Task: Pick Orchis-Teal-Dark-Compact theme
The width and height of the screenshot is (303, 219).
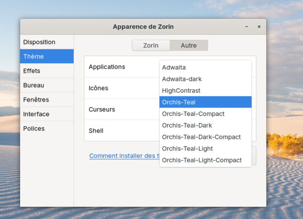Action: pyautogui.click(x=205, y=137)
